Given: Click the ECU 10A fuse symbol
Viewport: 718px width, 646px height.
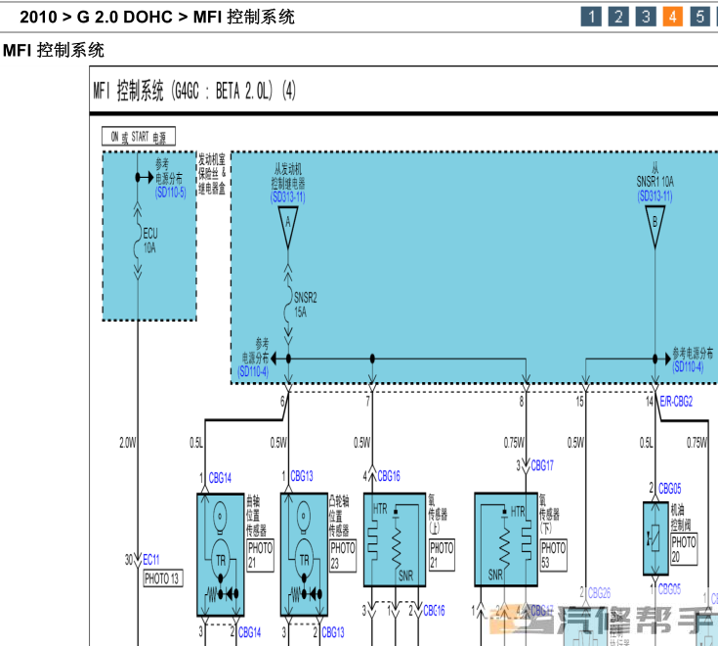Looking at the screenshot, I should pos(138,242).
